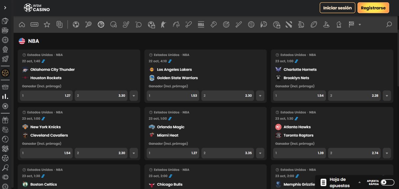Expand more markets for Hawks vs Raptors
This screenshot has height=189, width=399.
pyautogui.click(x=387, y=153)
